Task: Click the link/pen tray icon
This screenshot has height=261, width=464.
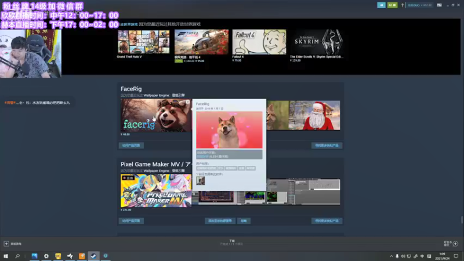Action: (x=416, y=256)
